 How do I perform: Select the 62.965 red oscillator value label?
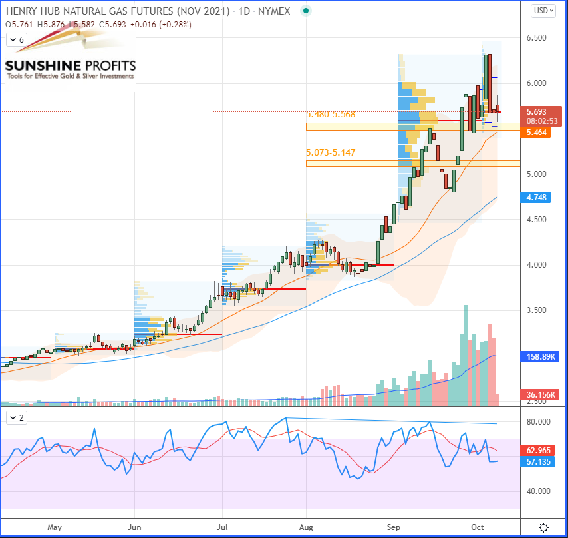pyautogui.click(x=537, y=451)
